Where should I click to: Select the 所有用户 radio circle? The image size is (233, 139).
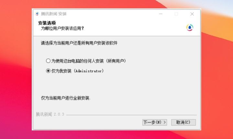48,61
